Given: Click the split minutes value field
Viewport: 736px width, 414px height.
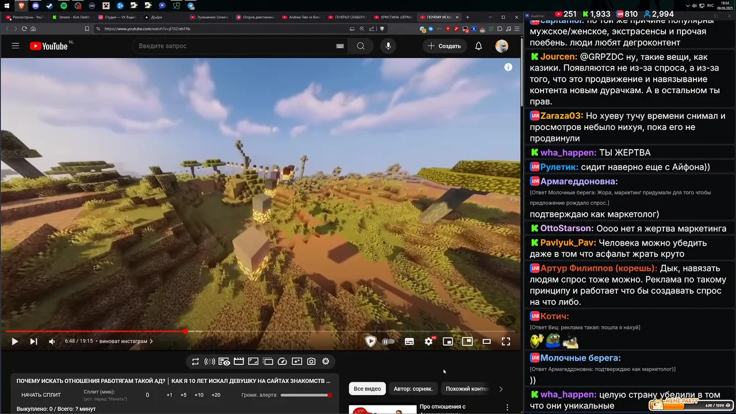Looking at the screenshot, I should (147, 395).
